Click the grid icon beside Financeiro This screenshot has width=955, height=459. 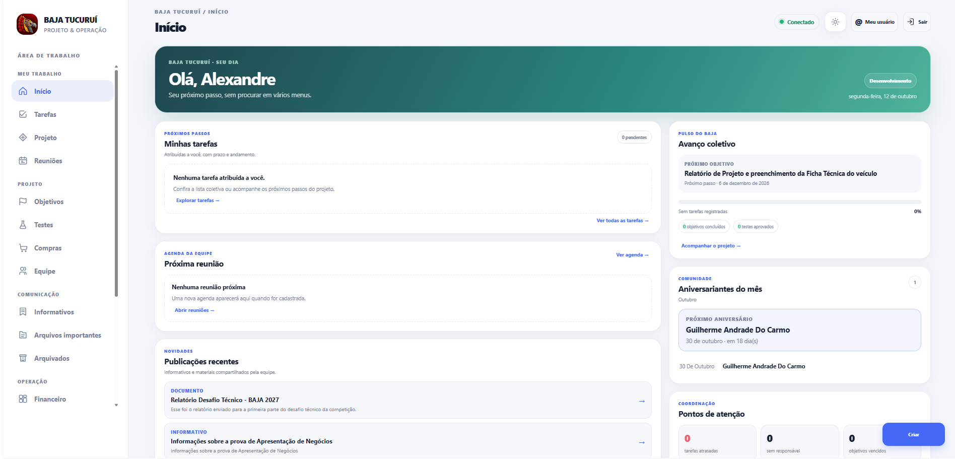[x=23, y=399]
